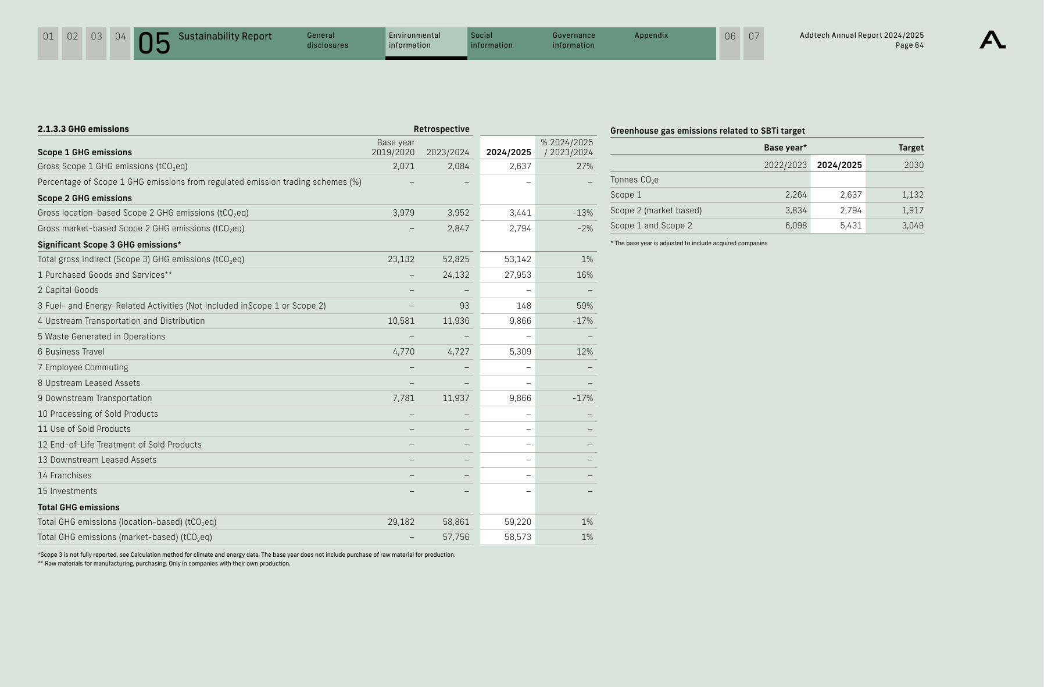
Task: Select Fuel- and Energy-Related Activities row label
Action: 182,306
